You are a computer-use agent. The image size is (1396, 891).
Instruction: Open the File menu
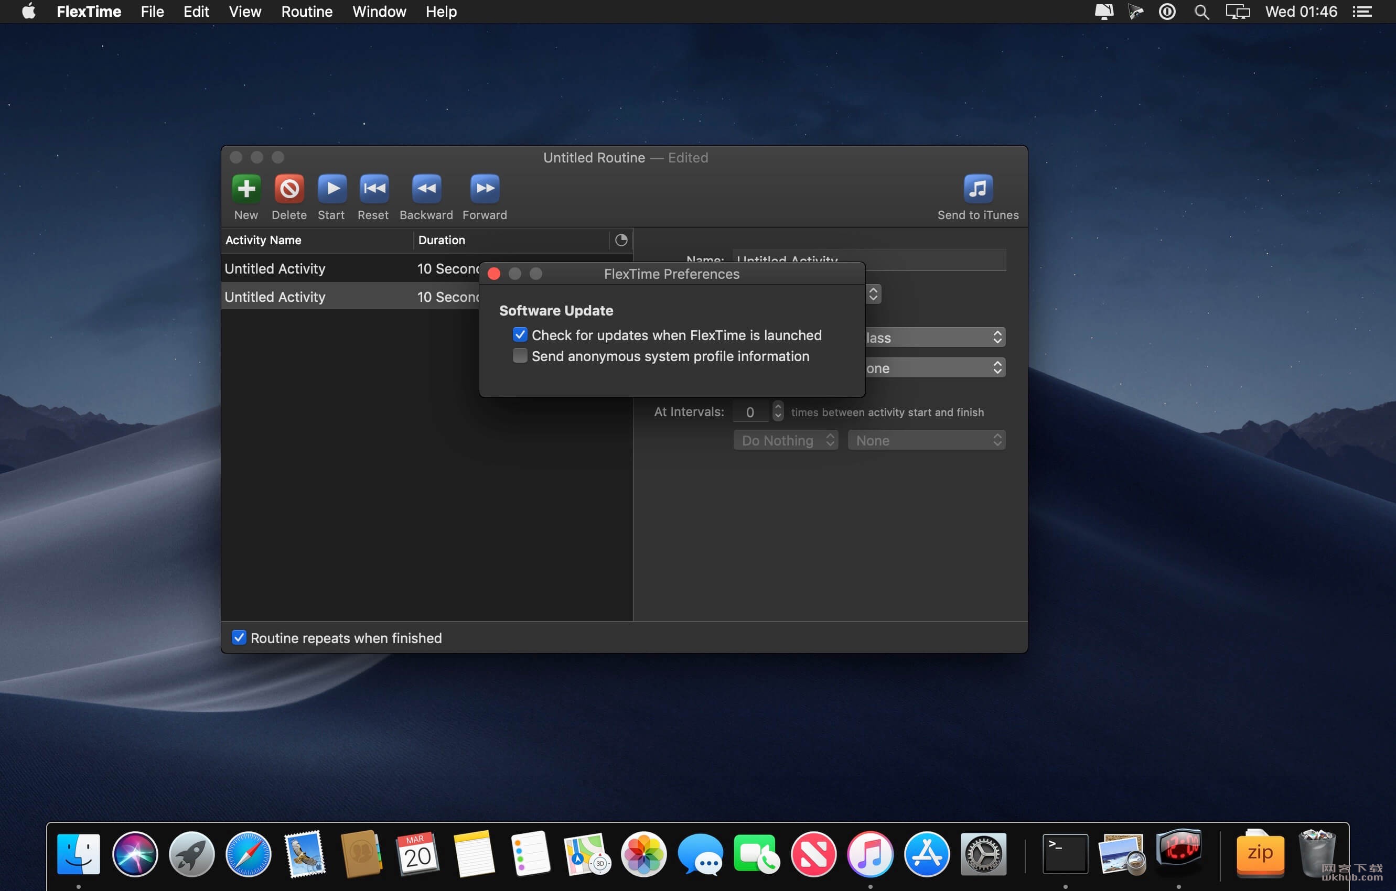[152, 12]
